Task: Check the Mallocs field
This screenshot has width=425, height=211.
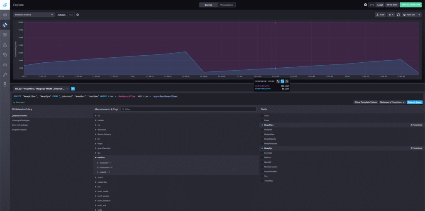Action: click(x=262, y=157)
